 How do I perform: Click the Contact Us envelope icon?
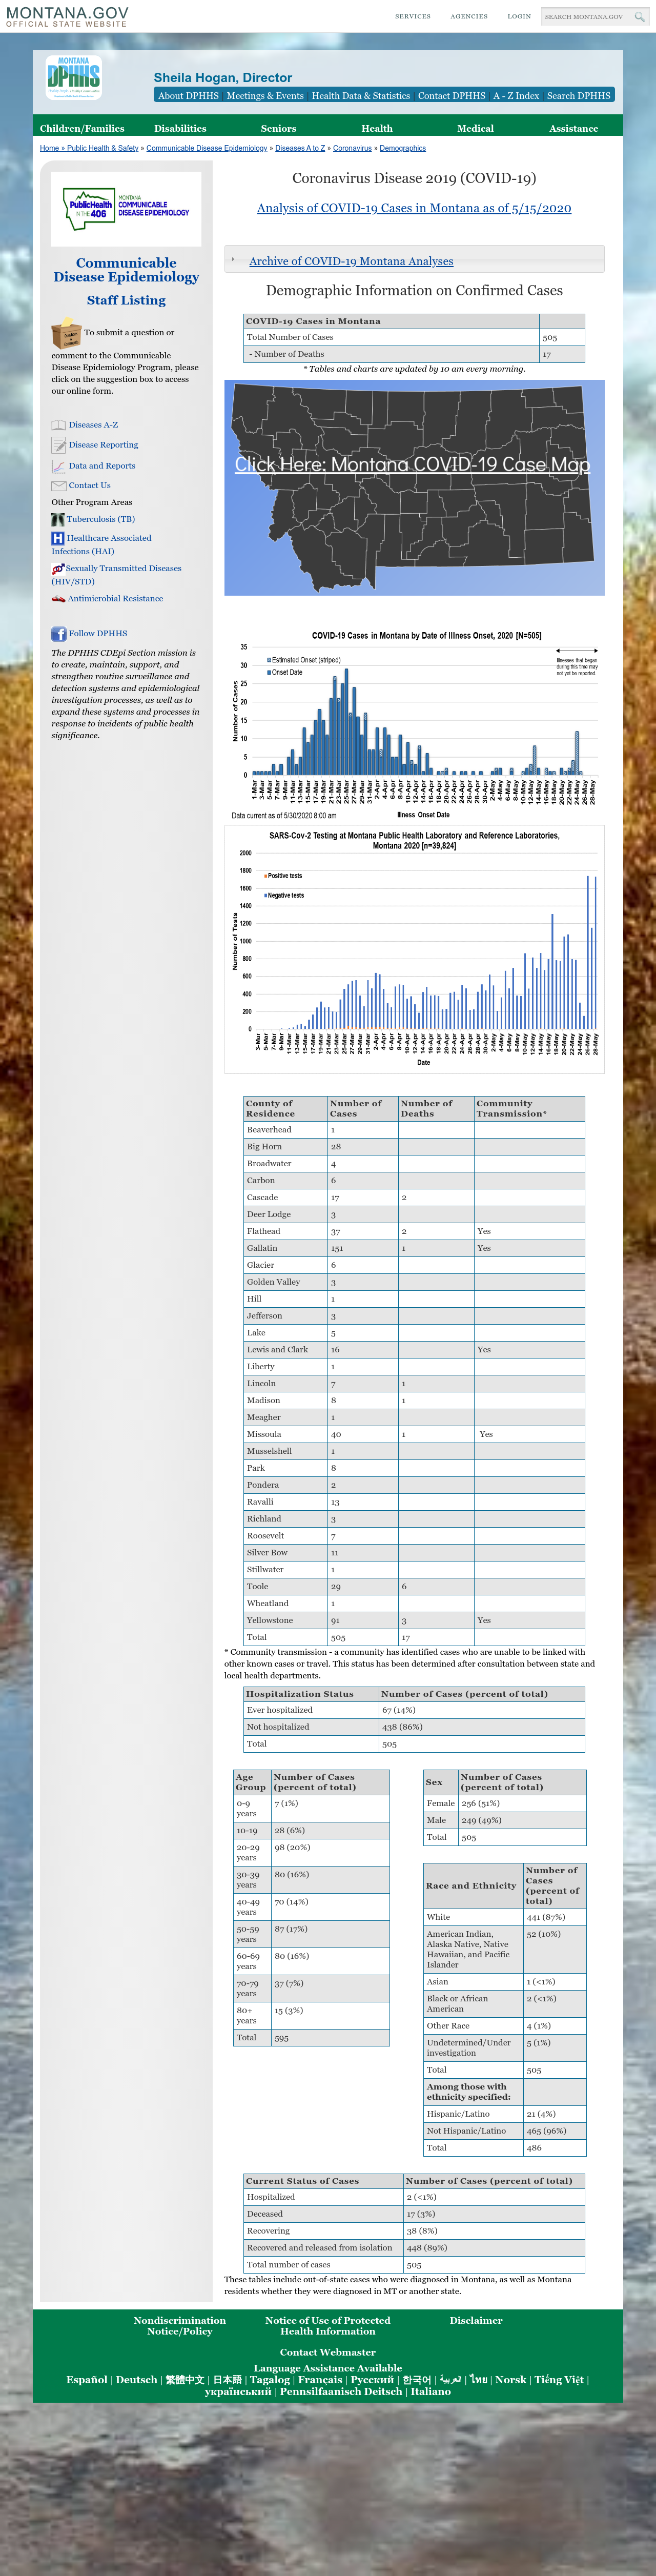point(58,485)
